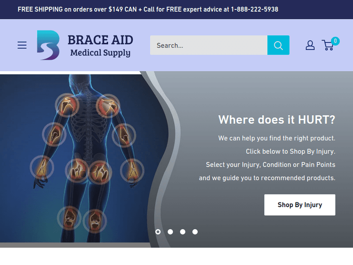Click the Brace Aid B logo icon

[x=48, y=45]
